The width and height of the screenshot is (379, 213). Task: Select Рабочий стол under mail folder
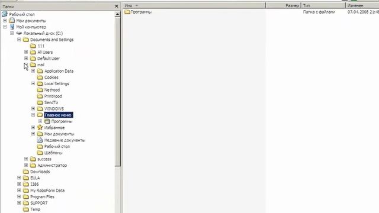point(57,146)
